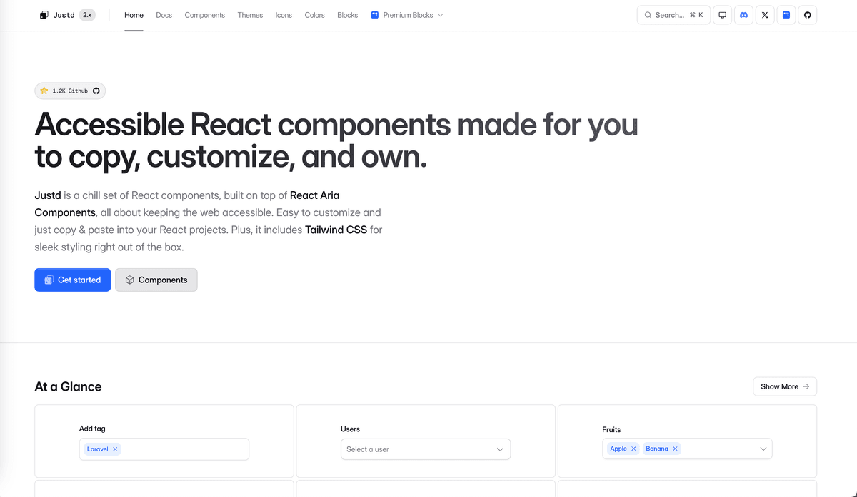The image size is (857, 497).
Task: Remove the Banana tag from Fruits
Action: click(x=675, y=449)
